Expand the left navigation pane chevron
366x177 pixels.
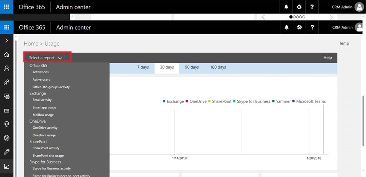click(x=6, y=41)
